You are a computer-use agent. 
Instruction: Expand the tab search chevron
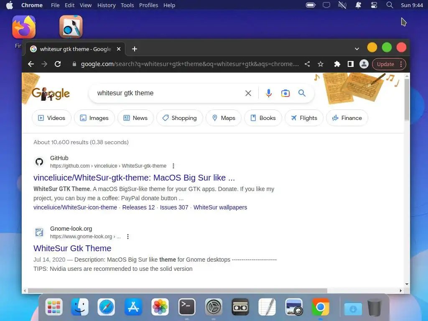coord(357,49)
